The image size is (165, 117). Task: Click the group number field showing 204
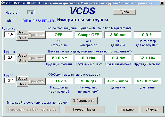click(x=10, y=58)
